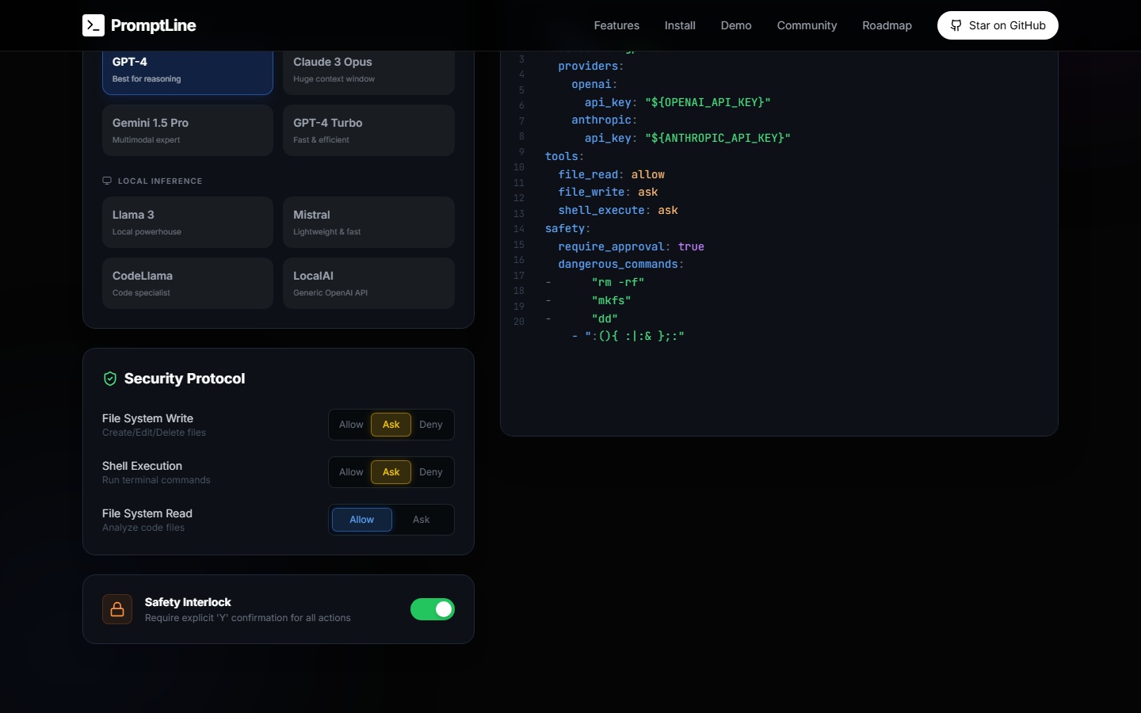This screenshot has height=713, width=1141.
Task: Click the Safety Interlock padlock icon
Action: [x=117, y=609]
